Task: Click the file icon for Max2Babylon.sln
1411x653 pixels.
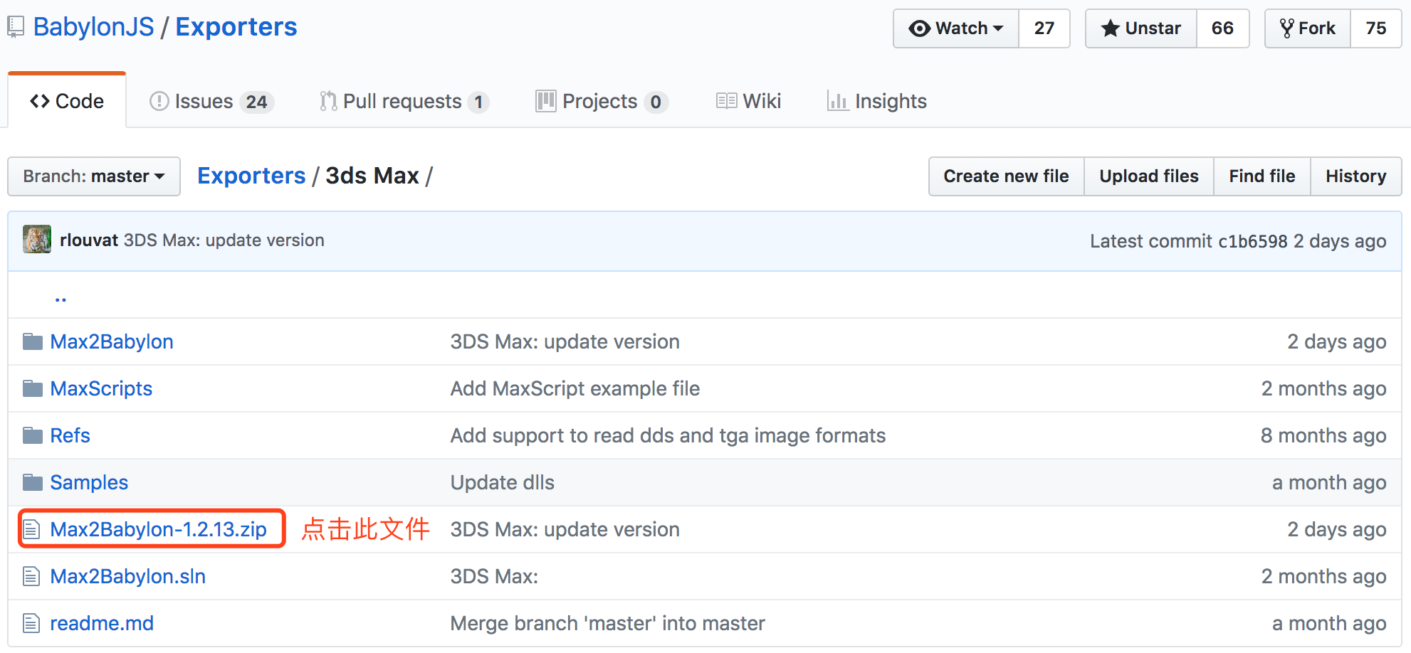Action: (31, 577)
